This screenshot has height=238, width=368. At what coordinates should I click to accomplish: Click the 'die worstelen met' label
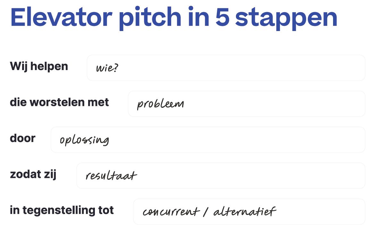click(x=59, y=102)
